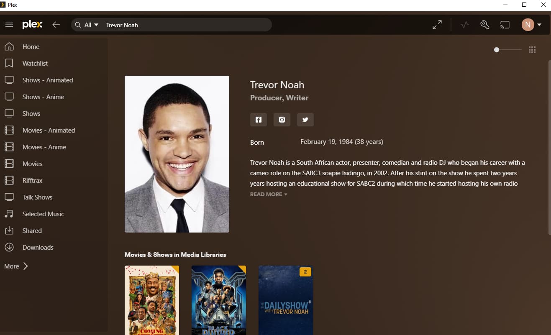Open the Shows - Anime library
Screen dimensions: 551x335
[x=44, y=97]
